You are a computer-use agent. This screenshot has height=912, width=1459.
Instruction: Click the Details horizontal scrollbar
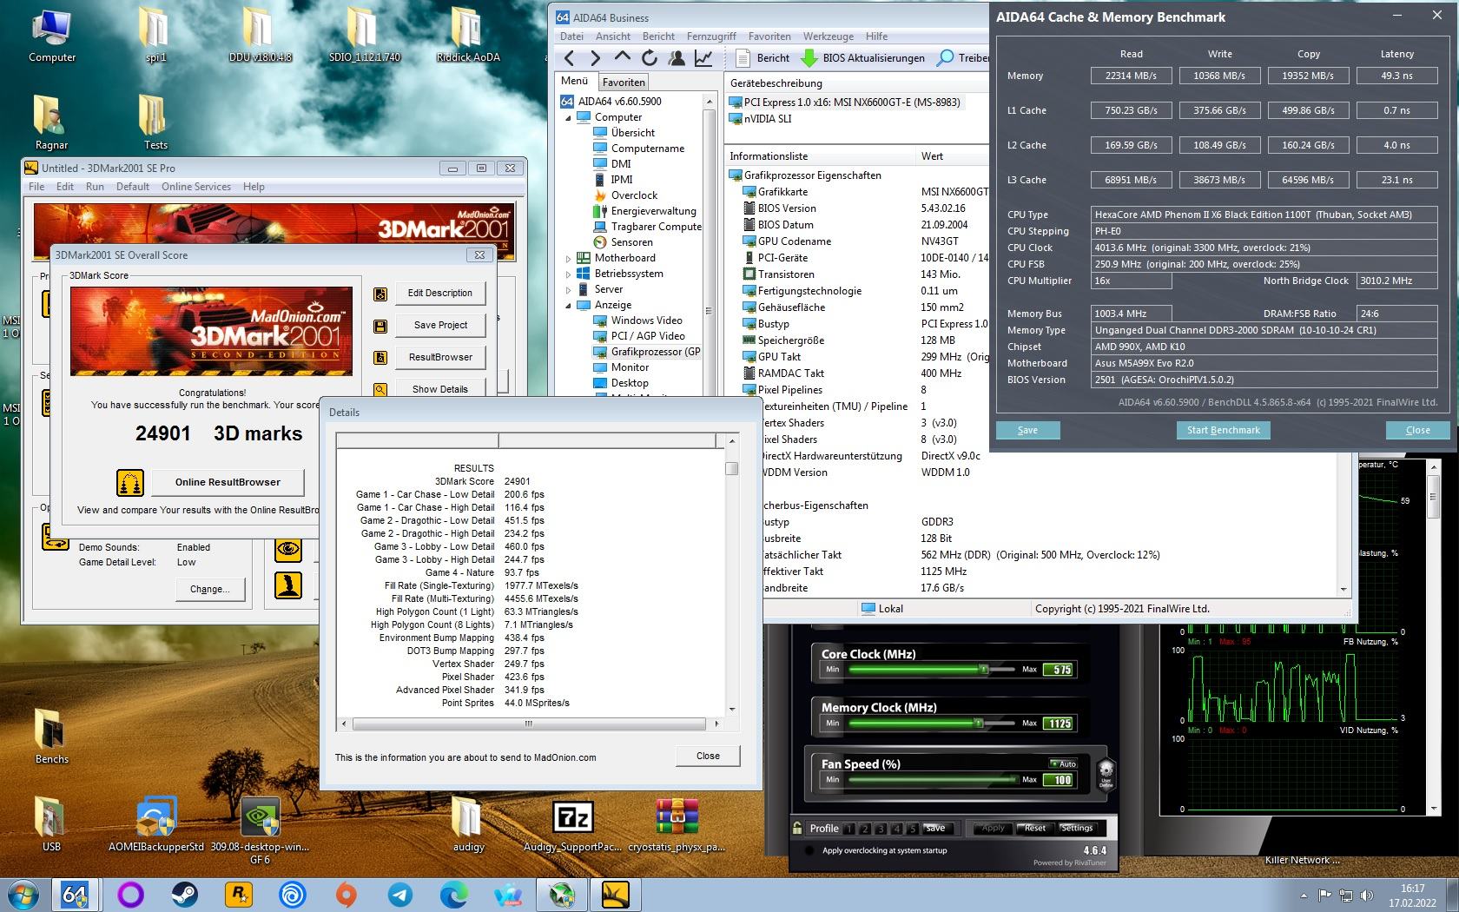point(529,723)
